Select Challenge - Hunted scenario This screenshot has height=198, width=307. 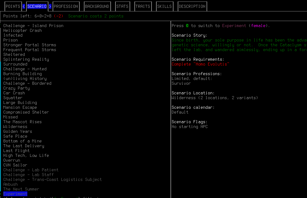pyautogui.click(x=25, y=69)
